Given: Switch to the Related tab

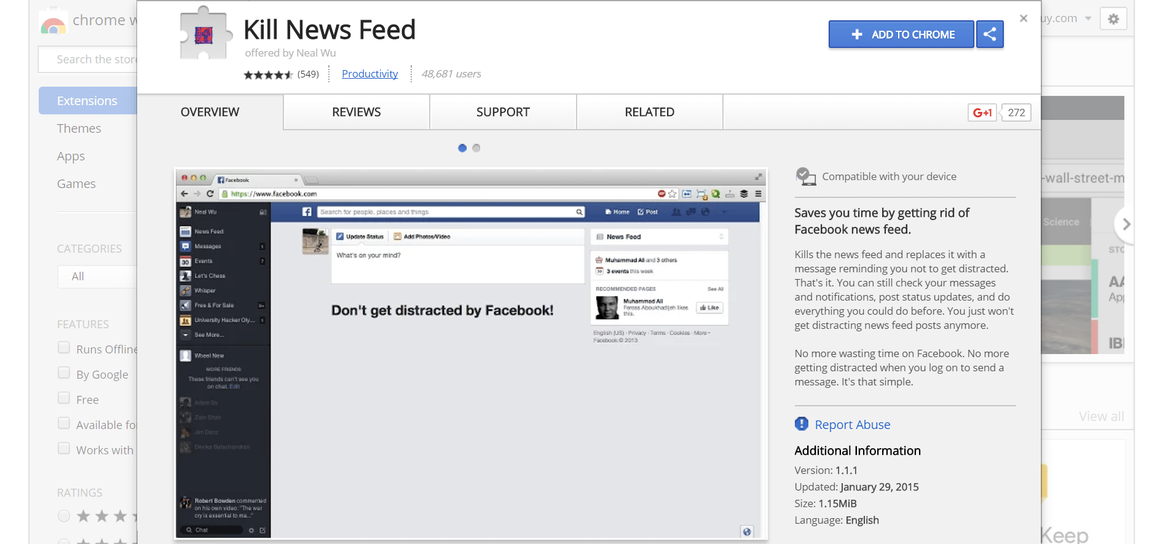Looking at the screenshot, I should pyautogui.click(x=649, y=112).
